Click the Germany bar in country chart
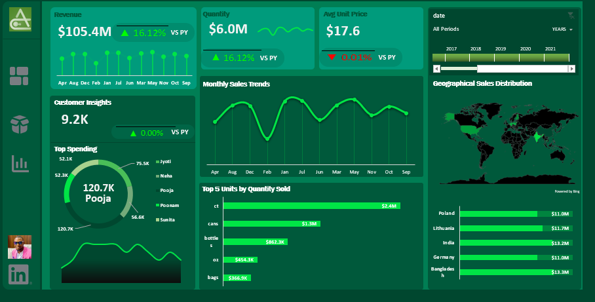 (498, 257)
